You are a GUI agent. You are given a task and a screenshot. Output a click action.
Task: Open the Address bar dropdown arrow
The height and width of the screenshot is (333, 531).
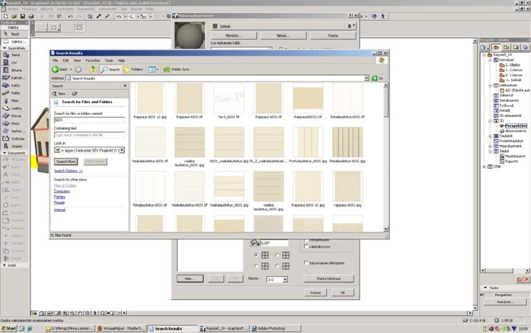pos(366,78)
